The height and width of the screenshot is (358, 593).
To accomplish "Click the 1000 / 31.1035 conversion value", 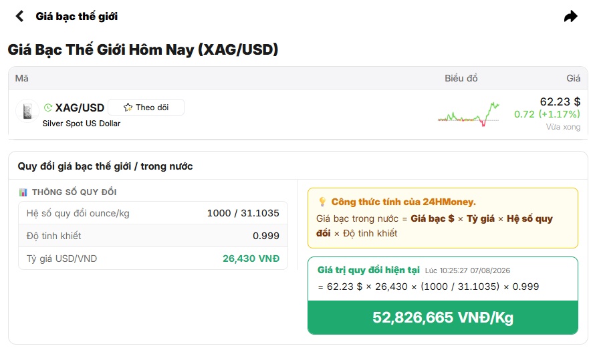I will (x=243, y=213).
